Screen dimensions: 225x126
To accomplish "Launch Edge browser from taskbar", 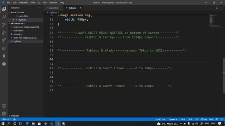I will 27,124.
